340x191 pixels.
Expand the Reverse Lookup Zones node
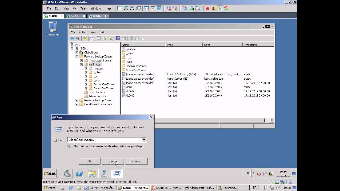tap(77, 100)
